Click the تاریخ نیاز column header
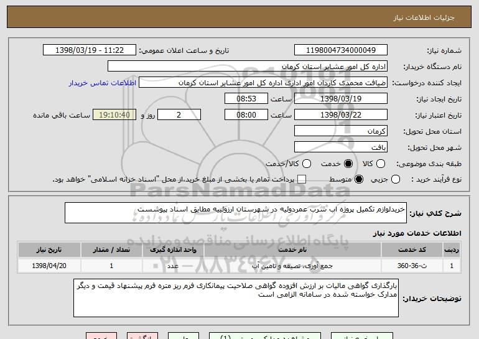Screen dimensions: 479x339 49,250
